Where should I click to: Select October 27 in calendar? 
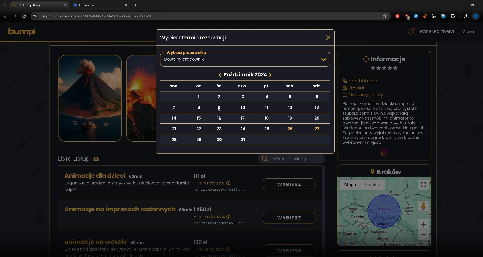click(317, 129)
